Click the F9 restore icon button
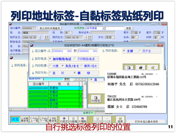 (x=107, y=120)
